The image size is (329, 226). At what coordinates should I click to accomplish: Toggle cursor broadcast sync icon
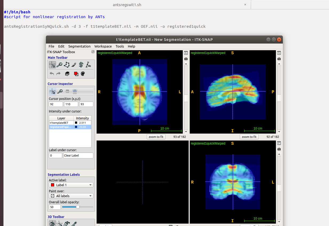[75, 91]
